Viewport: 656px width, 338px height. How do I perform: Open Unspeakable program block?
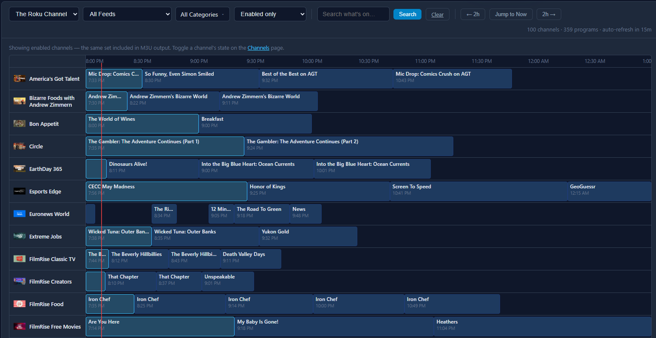pyautogui.click(x=228, y=281)
